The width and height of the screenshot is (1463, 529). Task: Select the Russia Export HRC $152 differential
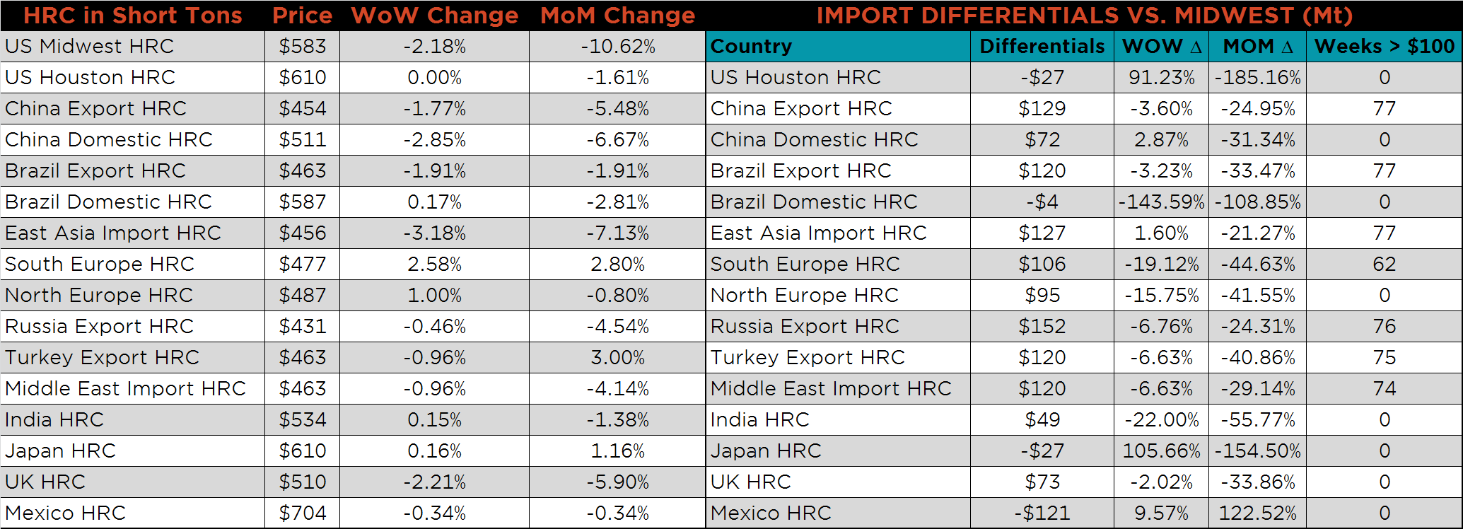point(1042,326)
